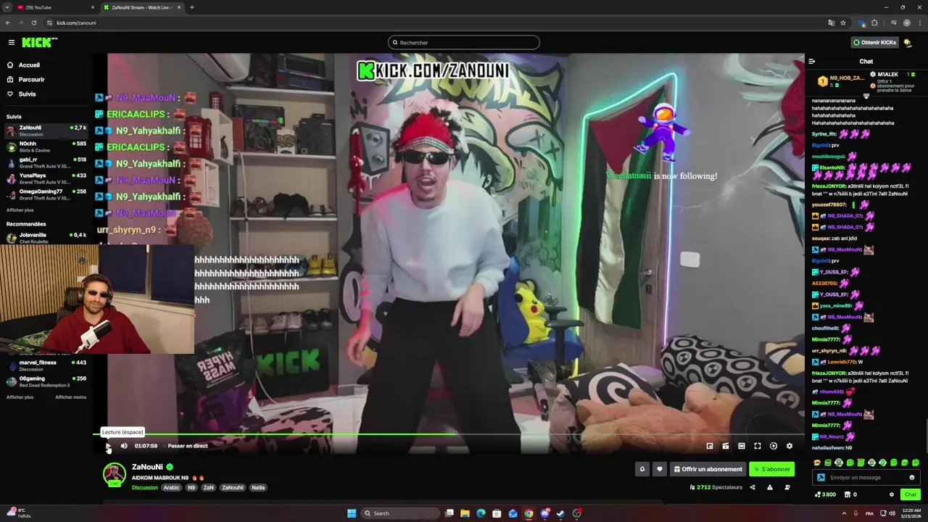Click the Envoyer un message chat input
Viewport: 928px width, 522px height.
[866, 478]
